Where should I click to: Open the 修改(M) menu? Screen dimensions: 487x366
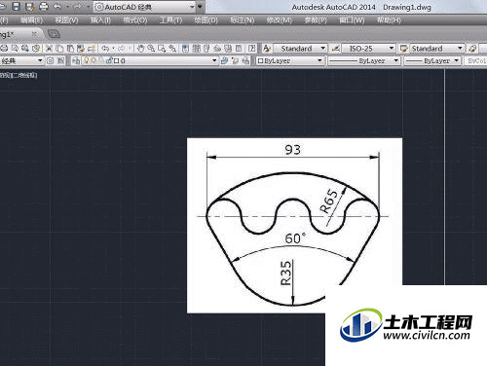pyautogui.click(x=280, y=20)
